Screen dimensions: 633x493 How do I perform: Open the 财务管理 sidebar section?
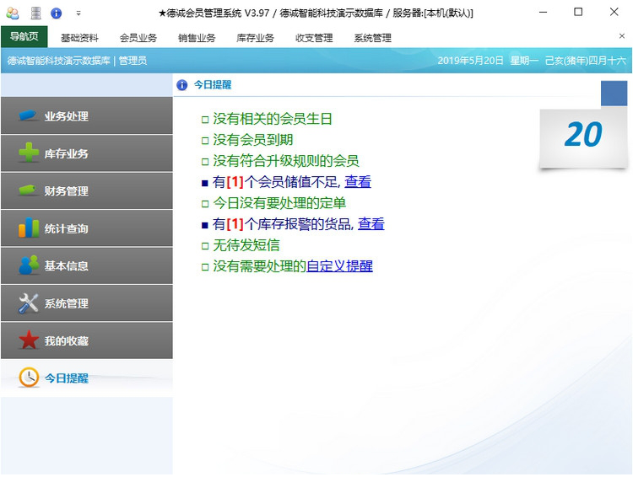[87, 190]
